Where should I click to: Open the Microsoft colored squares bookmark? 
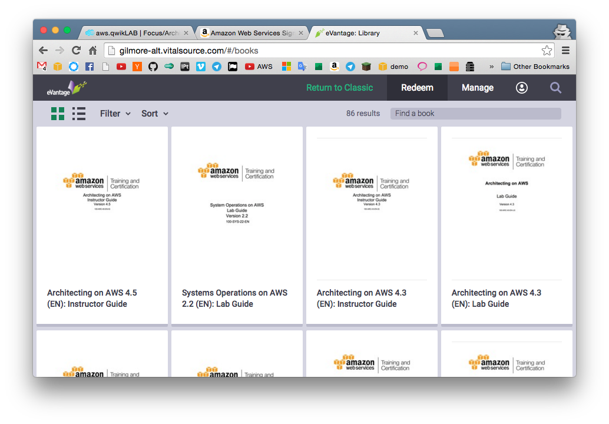click(x=286, y=67)
